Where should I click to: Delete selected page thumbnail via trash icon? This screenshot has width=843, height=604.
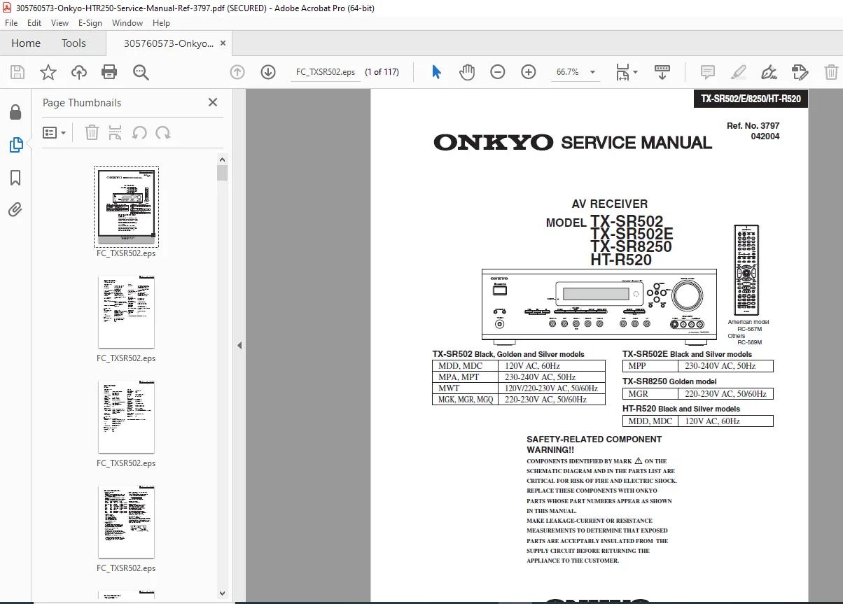(92, 132)
